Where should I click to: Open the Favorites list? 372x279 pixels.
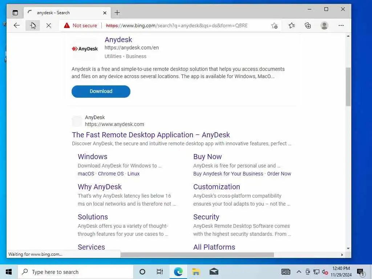(x=292, y=25)
